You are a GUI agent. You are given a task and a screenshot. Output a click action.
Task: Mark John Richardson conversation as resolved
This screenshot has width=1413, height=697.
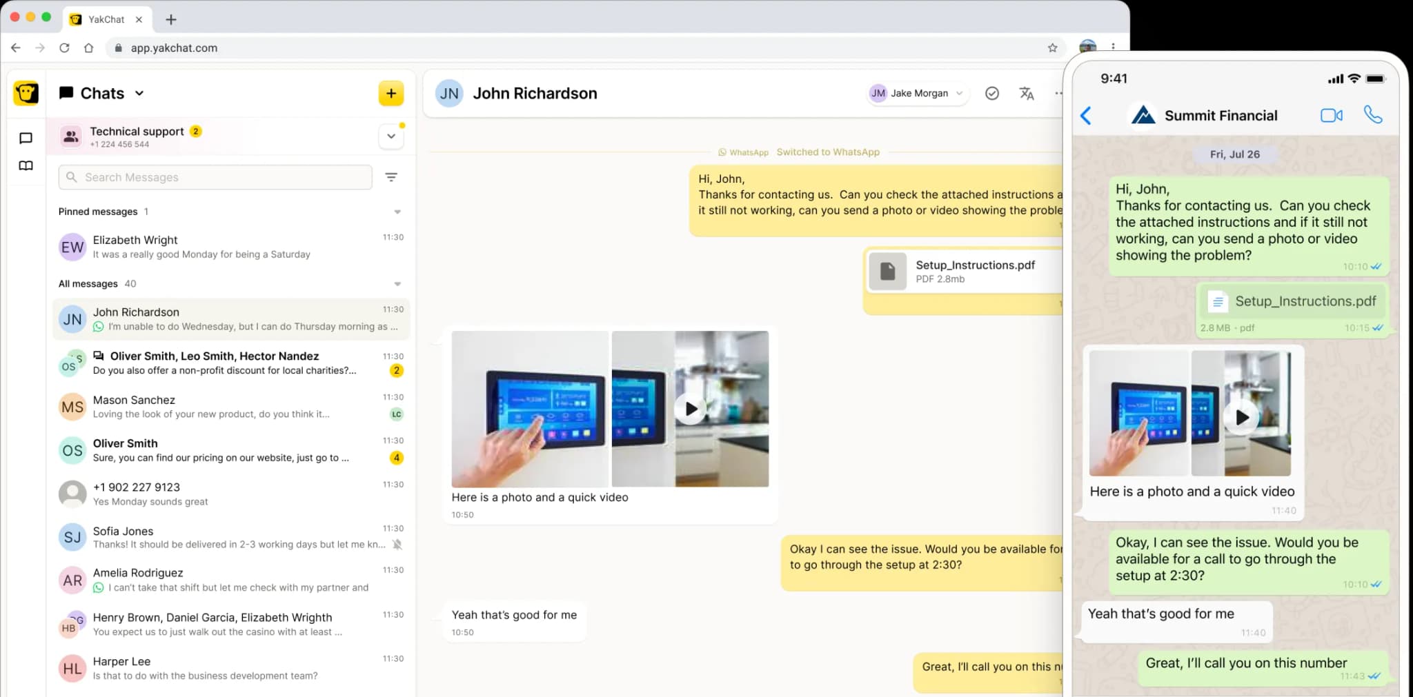[991, 93]
